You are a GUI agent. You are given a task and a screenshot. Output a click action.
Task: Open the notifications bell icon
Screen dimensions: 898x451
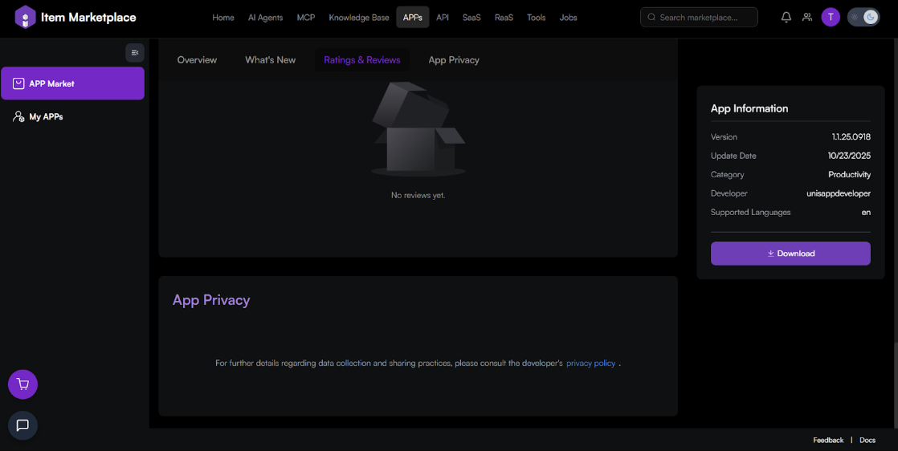786,17
